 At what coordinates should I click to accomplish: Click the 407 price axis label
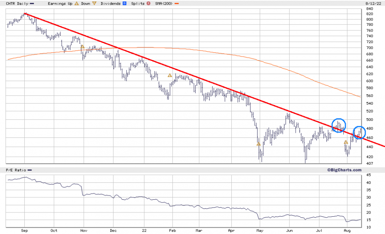click(x=370, y=163)
